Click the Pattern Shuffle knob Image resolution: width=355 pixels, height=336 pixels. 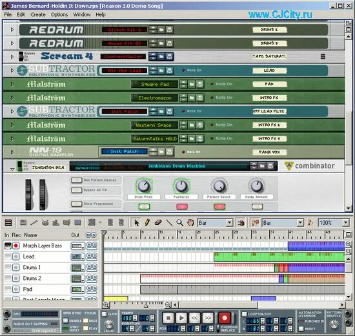click(334, 324)
